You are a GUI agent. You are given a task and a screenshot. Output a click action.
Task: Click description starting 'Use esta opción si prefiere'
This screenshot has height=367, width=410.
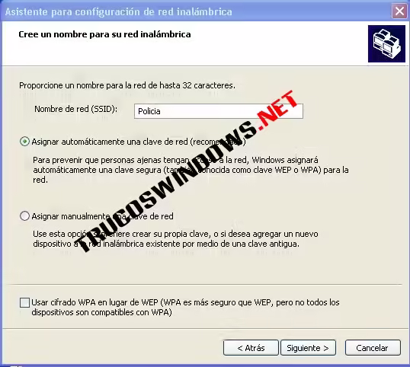(175, 239)
